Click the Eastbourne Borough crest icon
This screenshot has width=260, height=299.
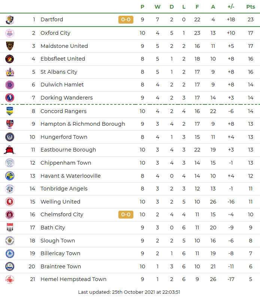(x=10, y=150)
